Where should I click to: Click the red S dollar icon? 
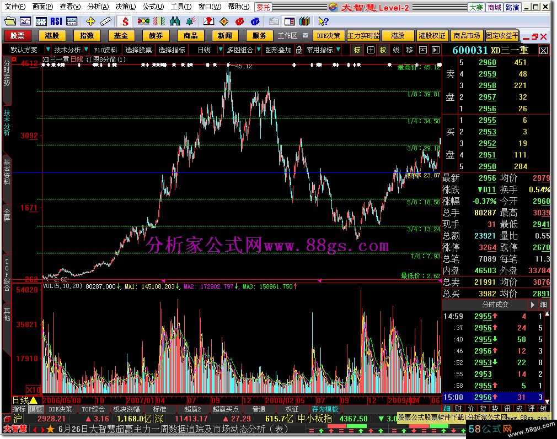point(125,21)
